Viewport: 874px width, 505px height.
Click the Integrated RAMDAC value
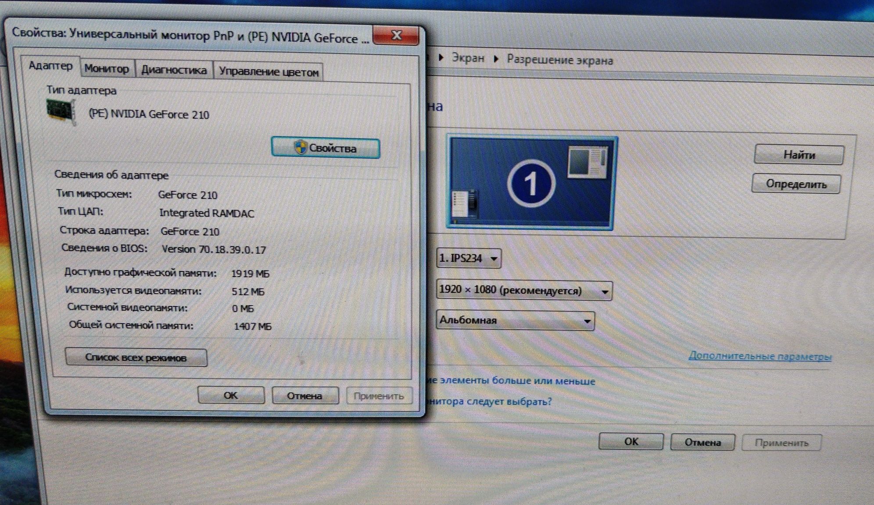(x=207, y=213)
